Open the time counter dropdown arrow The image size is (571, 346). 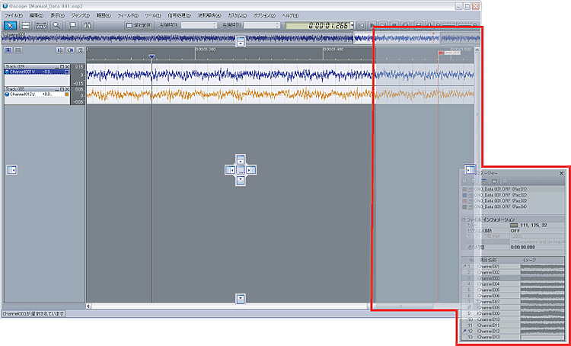(351, 25)
